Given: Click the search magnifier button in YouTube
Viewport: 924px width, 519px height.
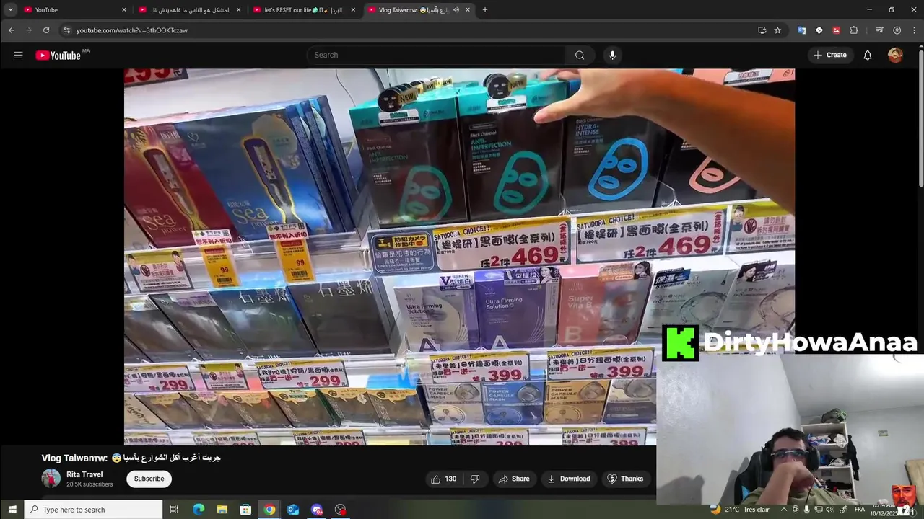Looking at the screenshot, I should point(580,55).
